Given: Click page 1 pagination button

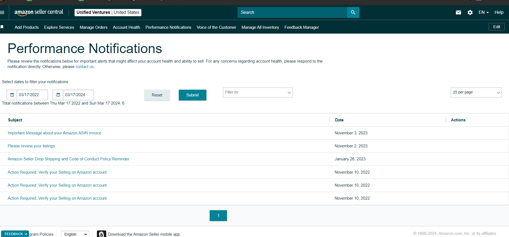Looking at the screenshot, I should point(218,216).
